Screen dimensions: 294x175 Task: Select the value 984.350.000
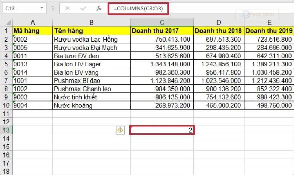[162, 89]
